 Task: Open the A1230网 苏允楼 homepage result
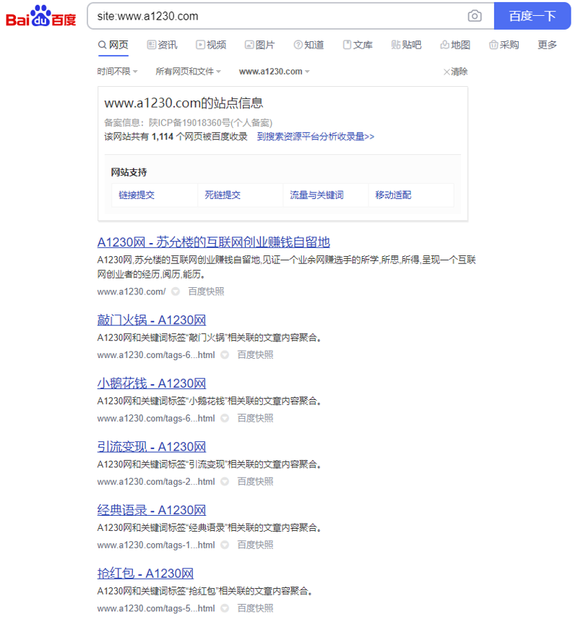coord(213,242)
